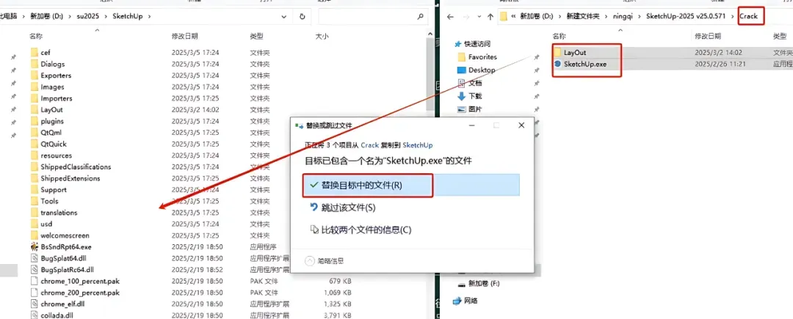793x319 pixels.
Task: Click the plugins folder icon
Action: click(35, 121)
